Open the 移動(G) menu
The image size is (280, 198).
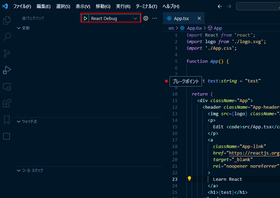(x=103, y=7)
